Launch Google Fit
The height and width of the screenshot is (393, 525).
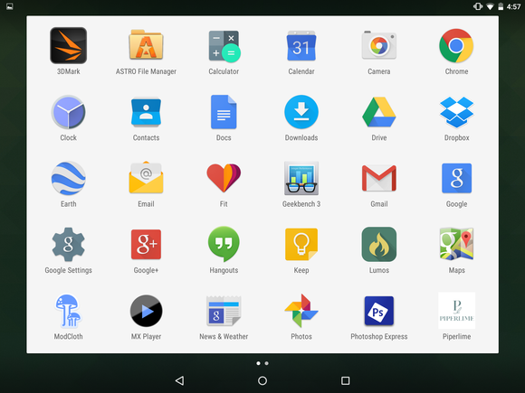point(224,178)
